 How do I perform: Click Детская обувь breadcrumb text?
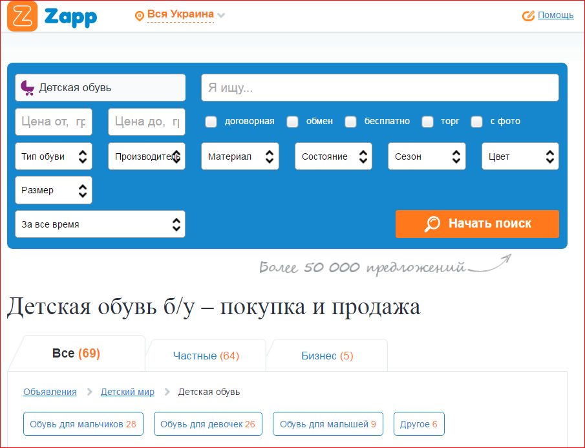(x=209, y=392)
